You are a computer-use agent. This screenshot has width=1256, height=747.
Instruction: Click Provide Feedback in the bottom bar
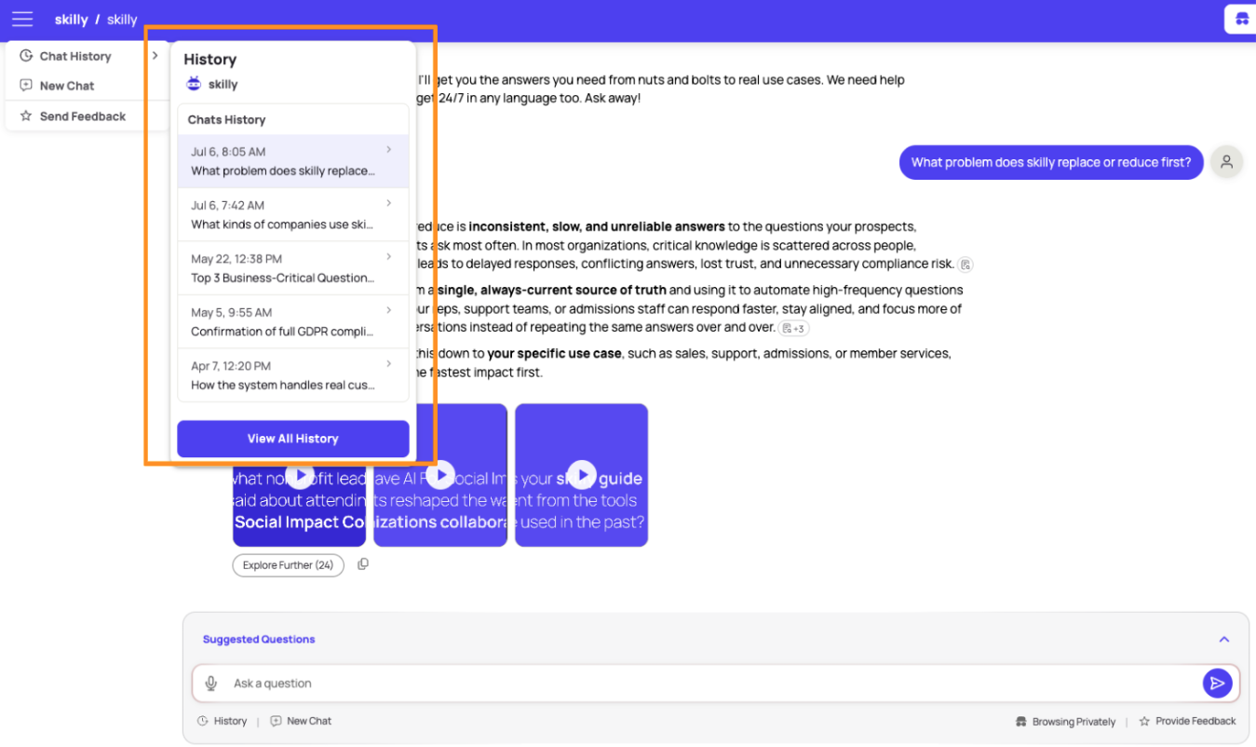coord(1188,721)
